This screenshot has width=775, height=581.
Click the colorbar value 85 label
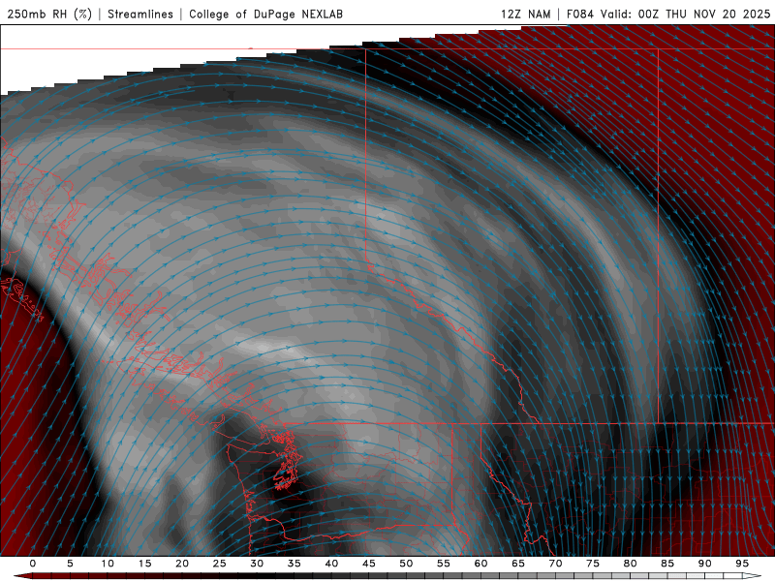pos(666,564)
